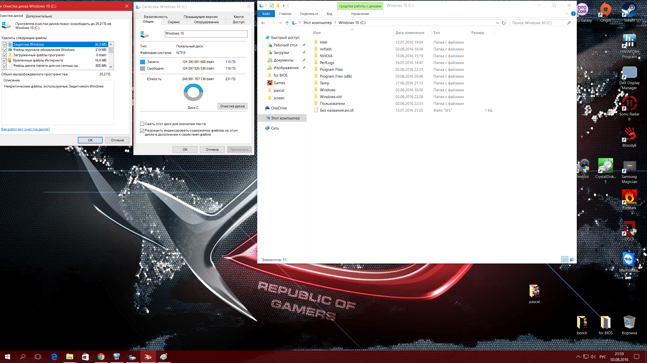
Task: Click the Очистка диска button
Action: [x=232, y=106]
